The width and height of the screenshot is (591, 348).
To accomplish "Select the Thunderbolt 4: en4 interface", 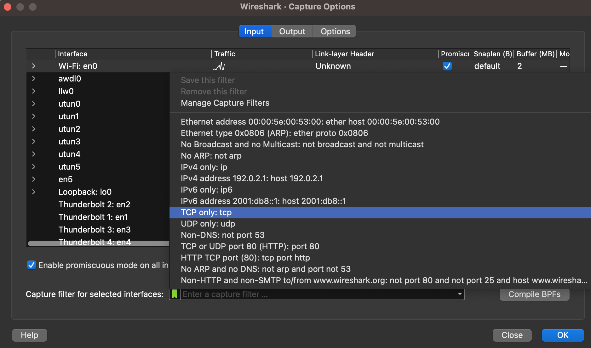I will pos(95,242).
